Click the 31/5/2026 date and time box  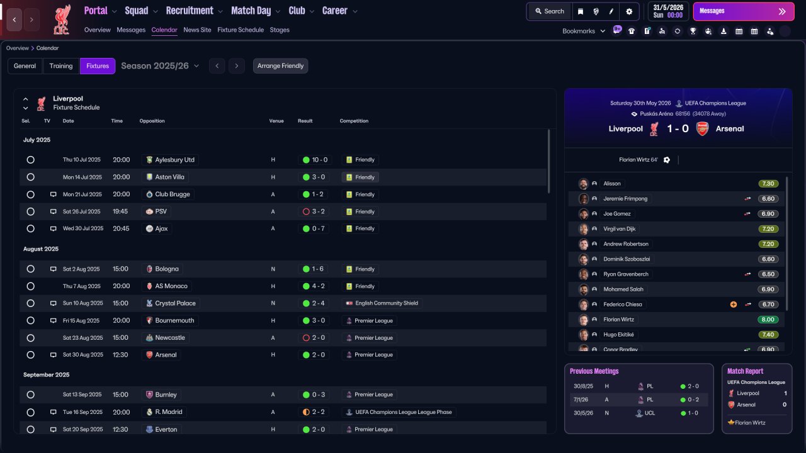tap(669, 11)
